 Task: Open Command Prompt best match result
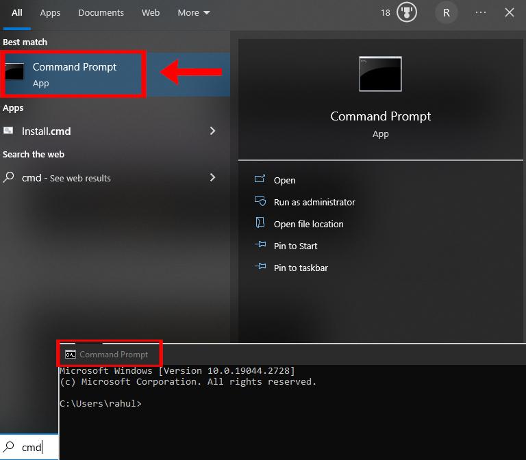click(x=115, y=75)
